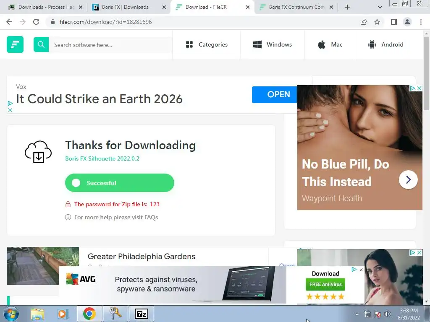The width and height of the screenshot is (430, 322).
Task: Click the browser forward arrow
Action: (x=23, y=22)
